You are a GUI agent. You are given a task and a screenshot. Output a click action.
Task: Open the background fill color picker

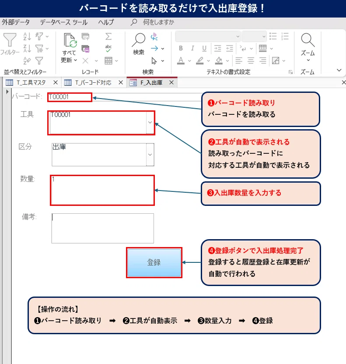(x=219, y=60)
